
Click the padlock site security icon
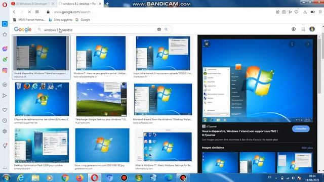pos(48,12)
